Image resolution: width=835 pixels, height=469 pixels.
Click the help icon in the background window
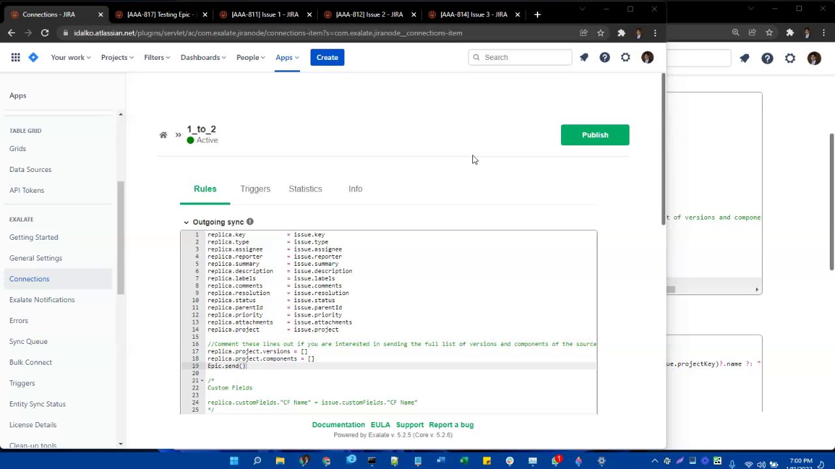pyautogui.click(x=767, y=59)
